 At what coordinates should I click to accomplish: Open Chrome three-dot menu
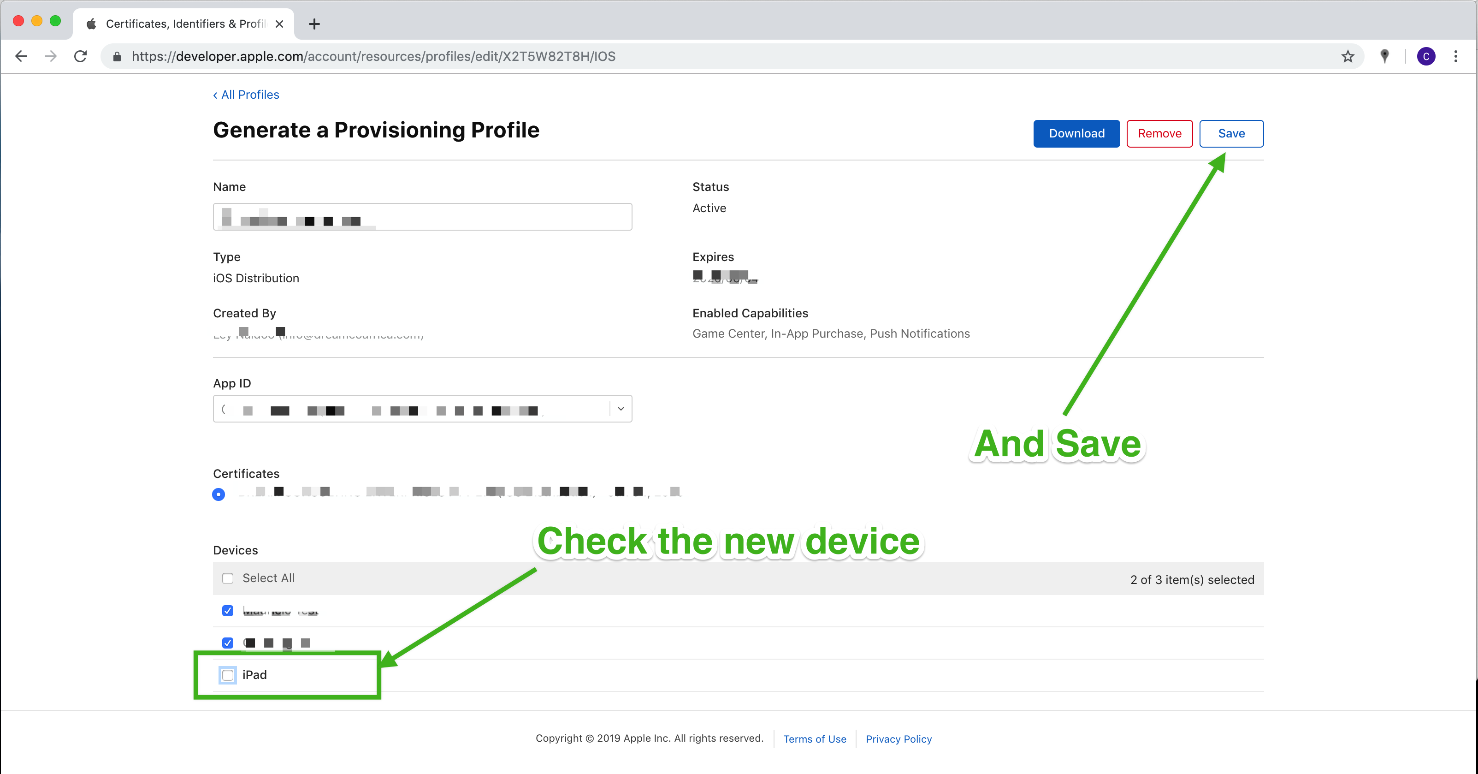[x=1455, y=56]
